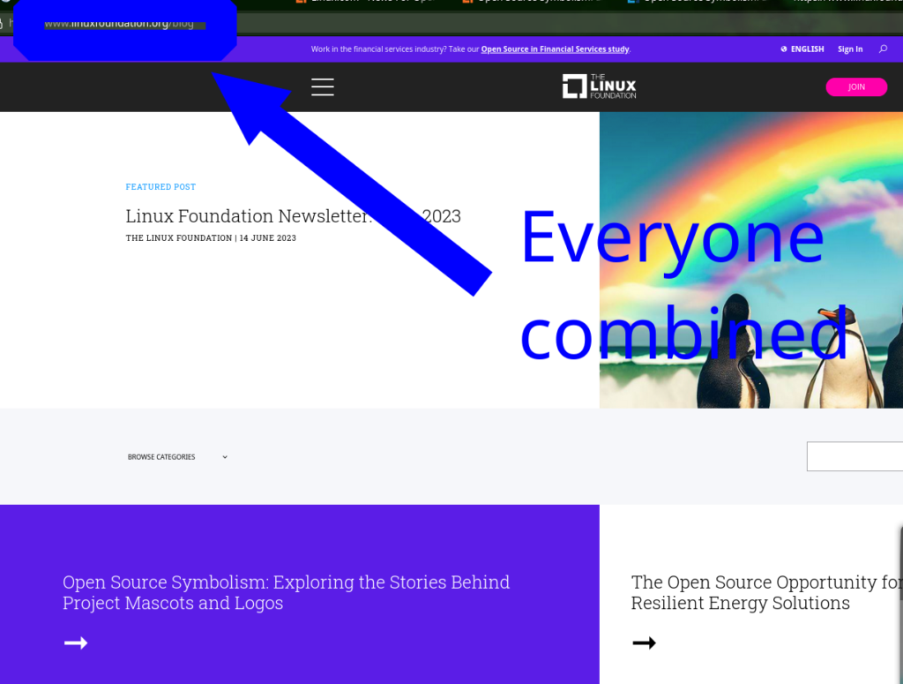
Task: Click the browser address bar URL
Action: tap(119, 23)
